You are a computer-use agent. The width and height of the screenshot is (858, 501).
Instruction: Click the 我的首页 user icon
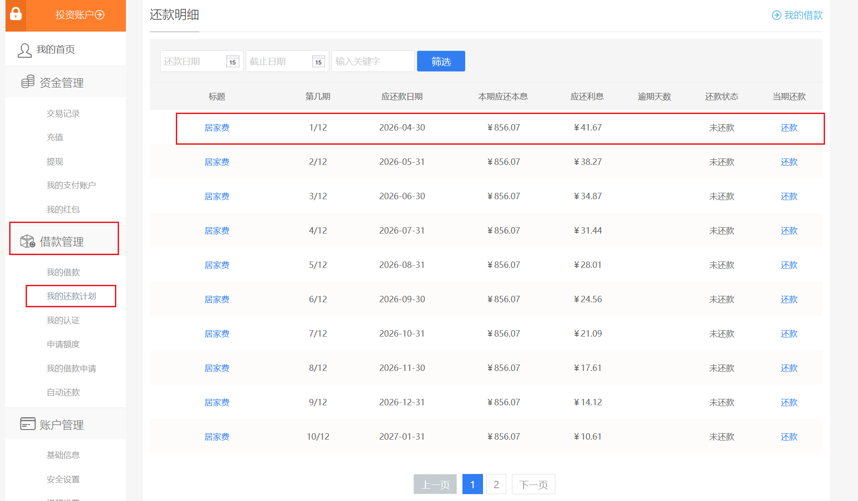click(24, 50)
